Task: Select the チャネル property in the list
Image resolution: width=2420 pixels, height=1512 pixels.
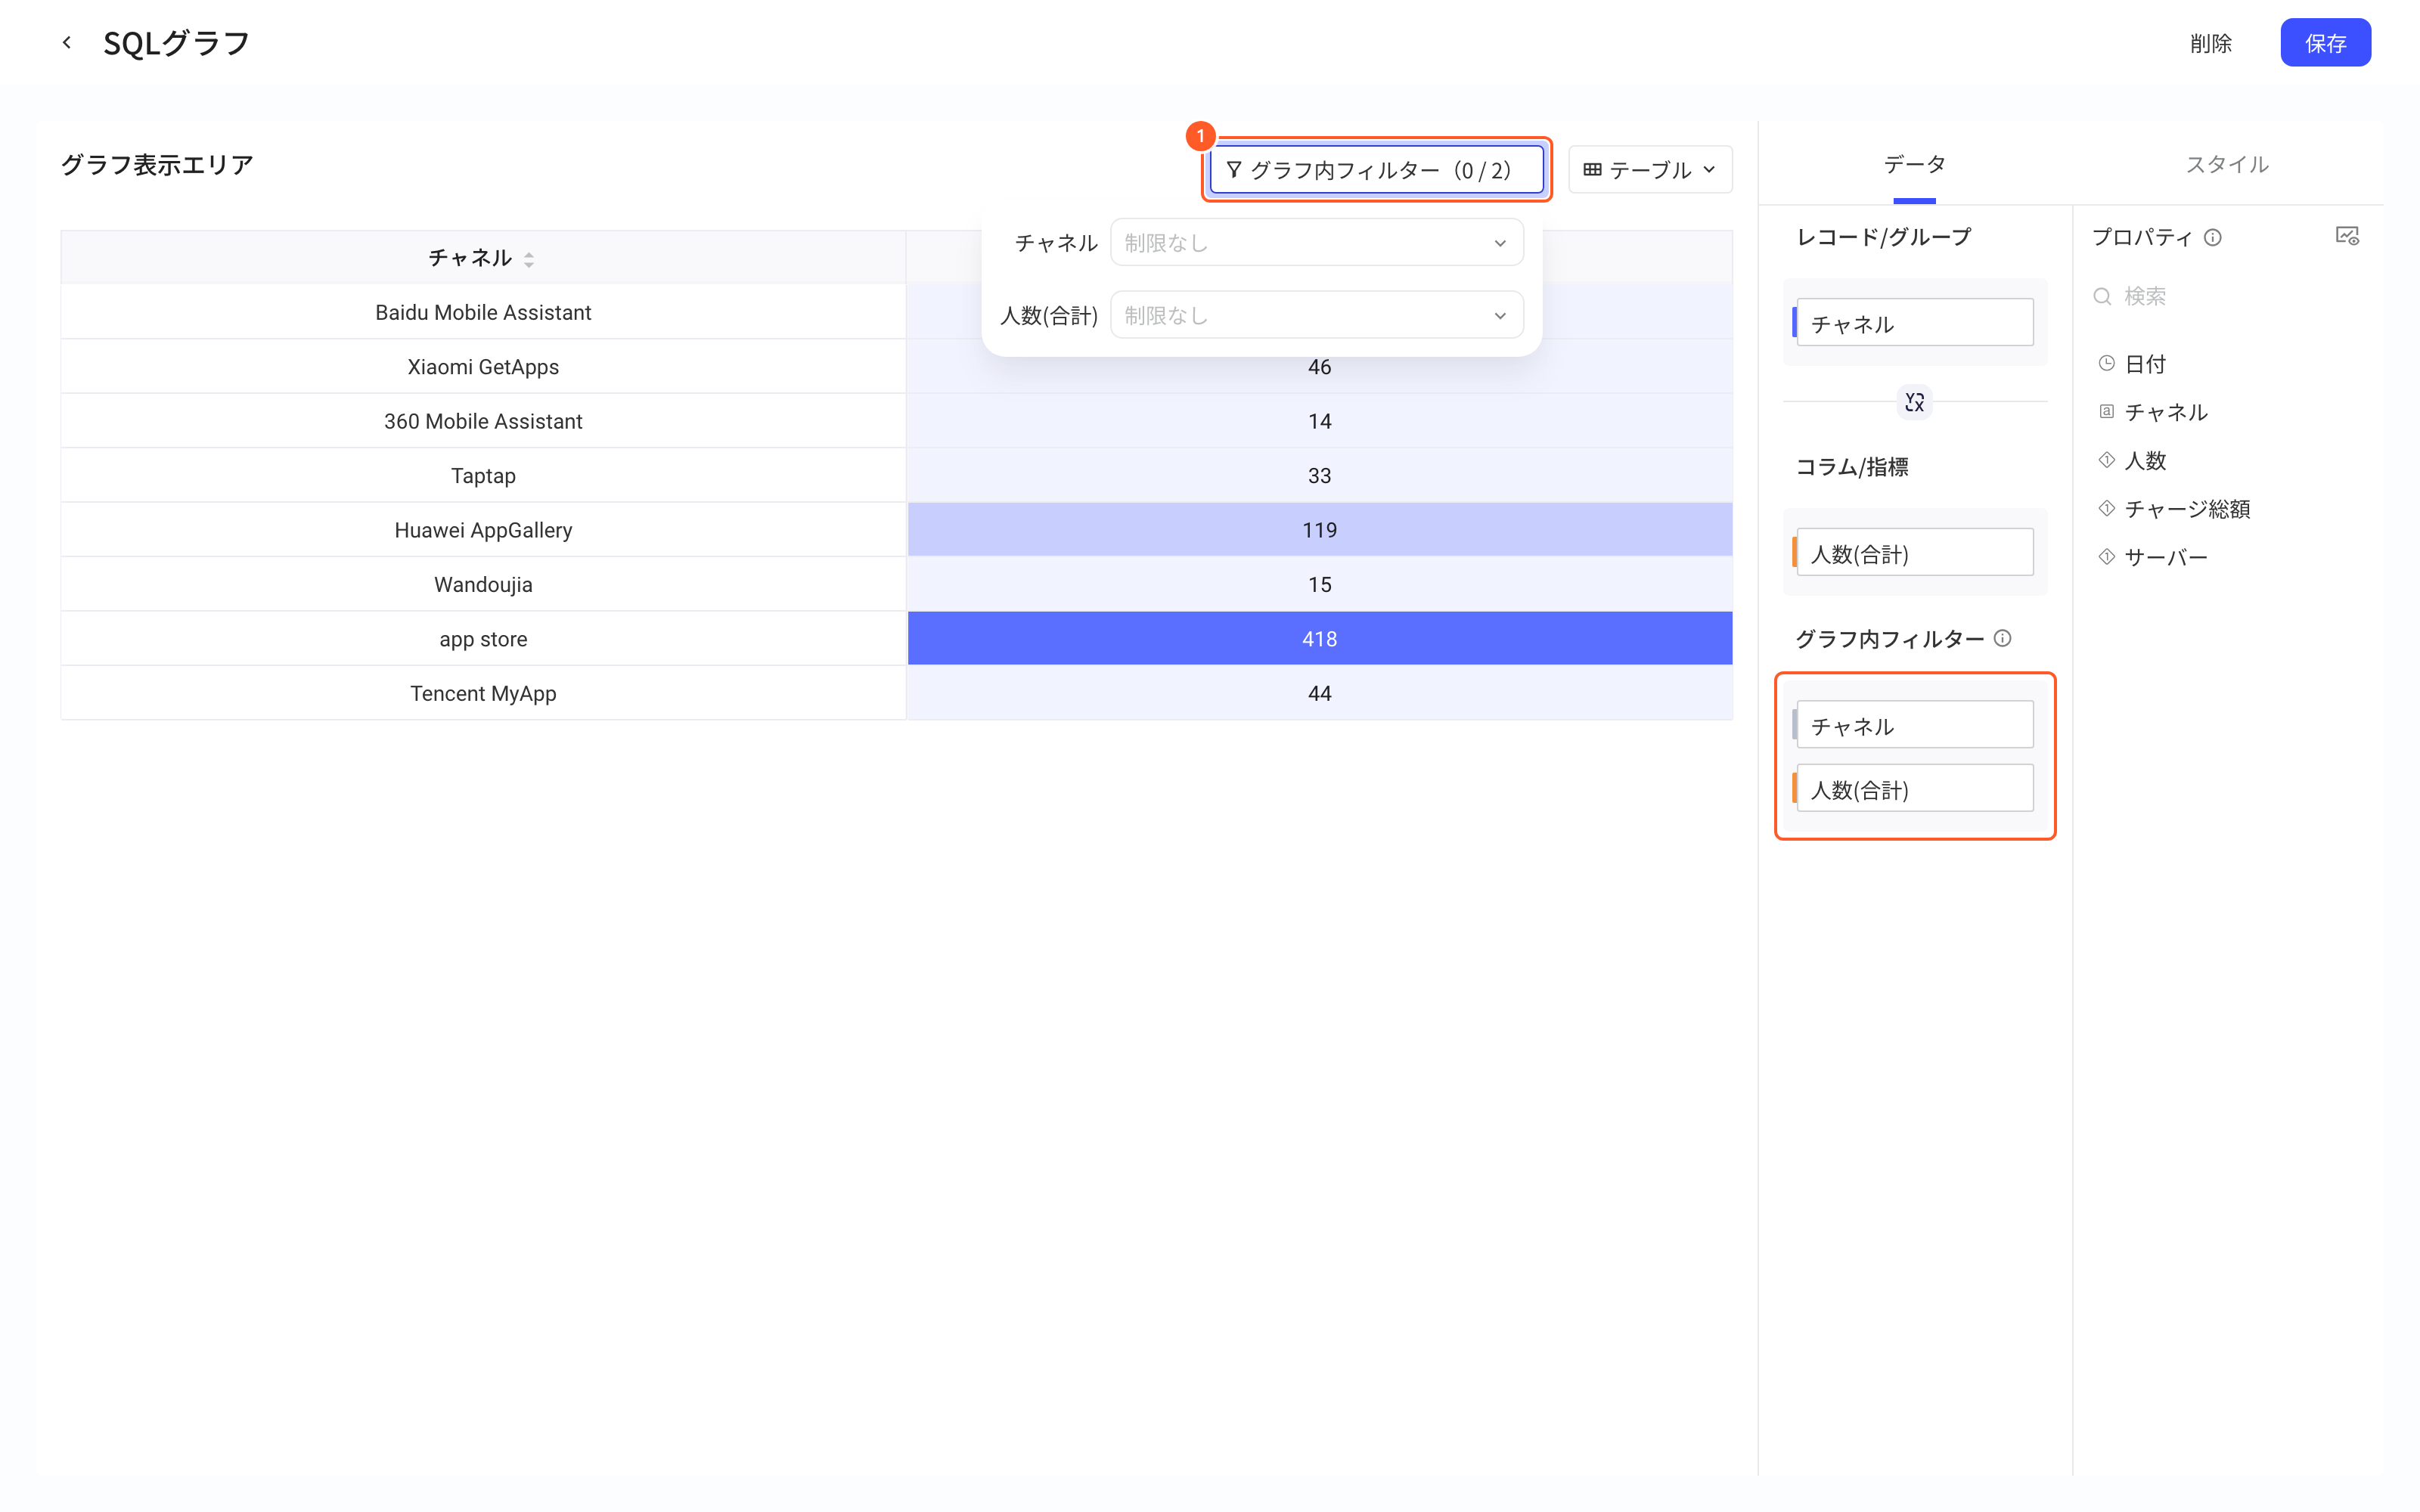Action: pos(2165,412)
